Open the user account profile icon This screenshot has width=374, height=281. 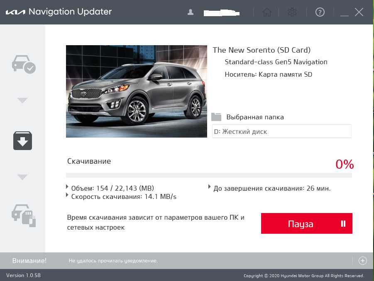pos(191,12)
